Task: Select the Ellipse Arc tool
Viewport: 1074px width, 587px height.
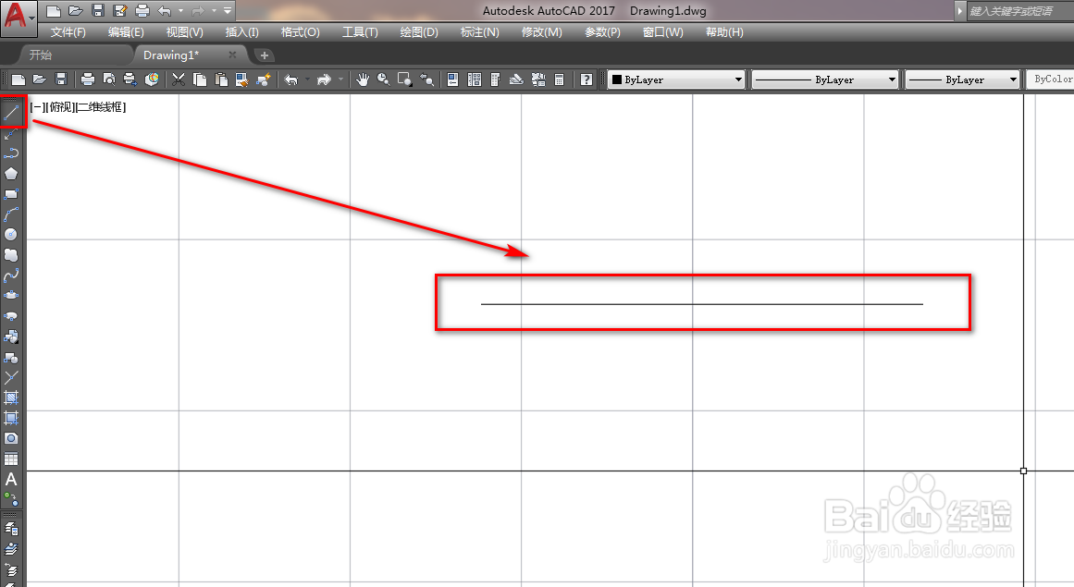Action: (11, 316)
